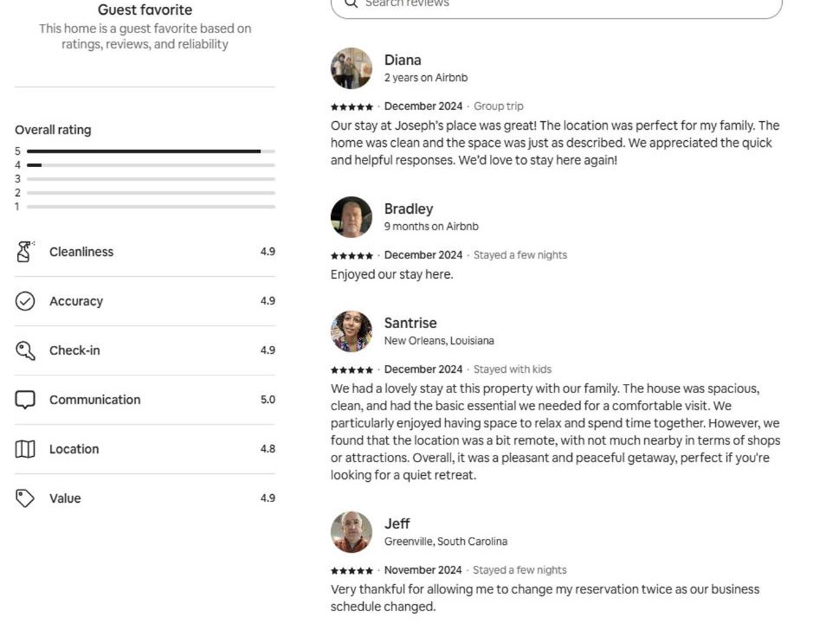Image resolution: width=813 pixels, height=623 pixels.
Task: Focus the Search reviews field
Action: 557,6
